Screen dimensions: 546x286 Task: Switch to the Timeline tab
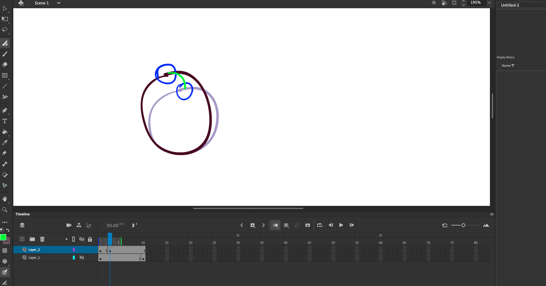tap(22, 214)
